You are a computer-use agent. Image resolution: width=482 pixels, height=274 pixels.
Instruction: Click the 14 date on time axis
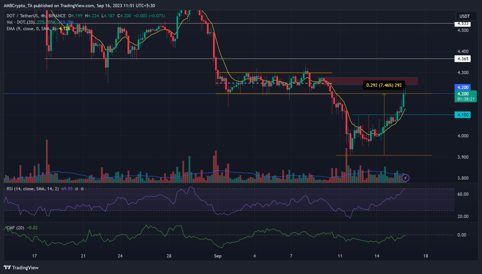click(377, 256)
